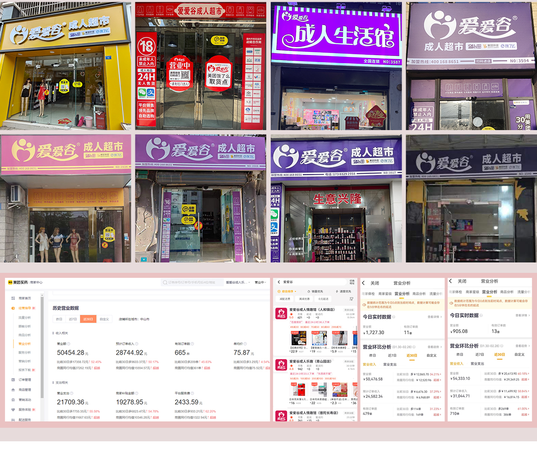Click the 商家首页 grid icon in the sidebar
This screenshot has width=537, height=449.
pyautogui.click(x=13, y=298)
